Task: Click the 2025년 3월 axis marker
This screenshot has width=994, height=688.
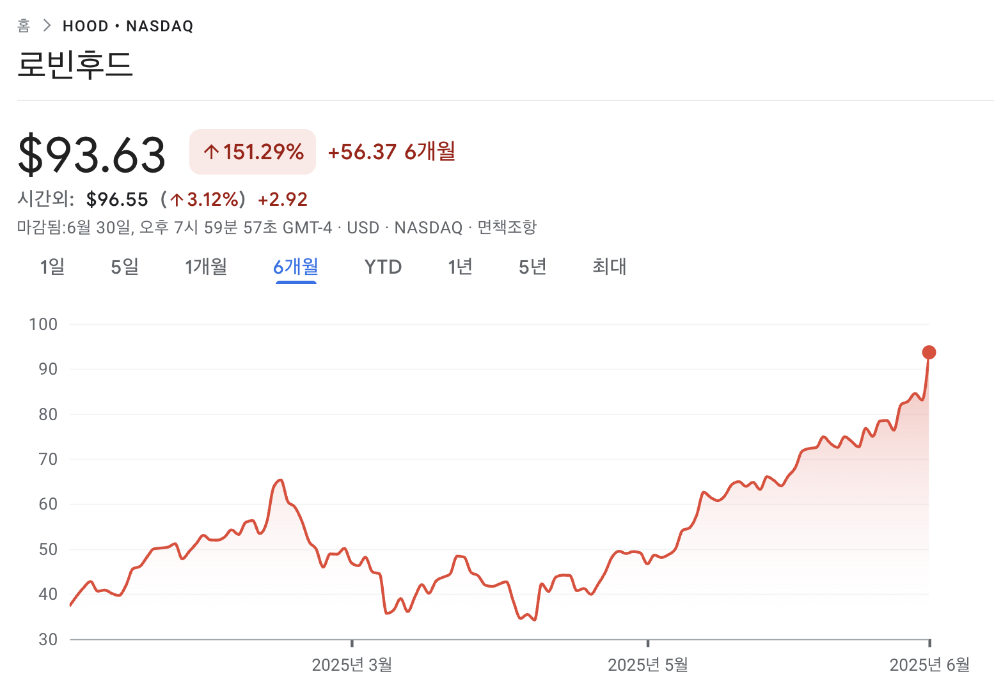Action: click(x=352, y=664)
